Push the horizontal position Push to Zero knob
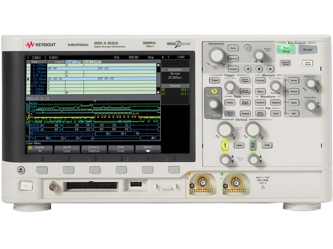 tap(259, 55)
